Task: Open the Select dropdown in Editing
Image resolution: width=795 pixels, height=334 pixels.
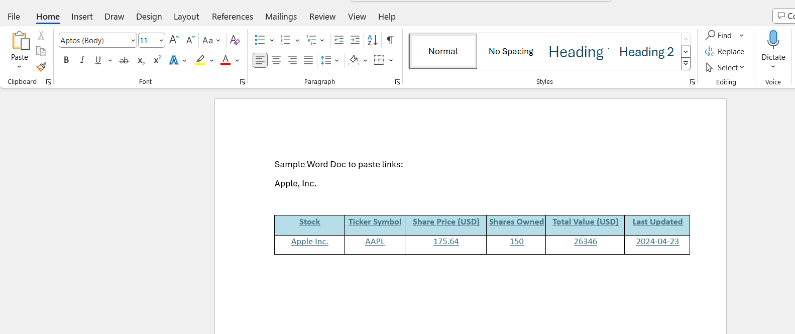Action: click(x=725, y=67)
